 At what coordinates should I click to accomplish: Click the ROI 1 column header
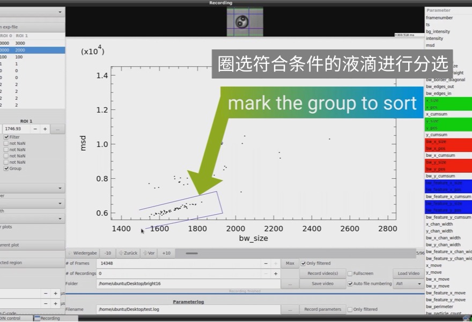coord(21,36)
